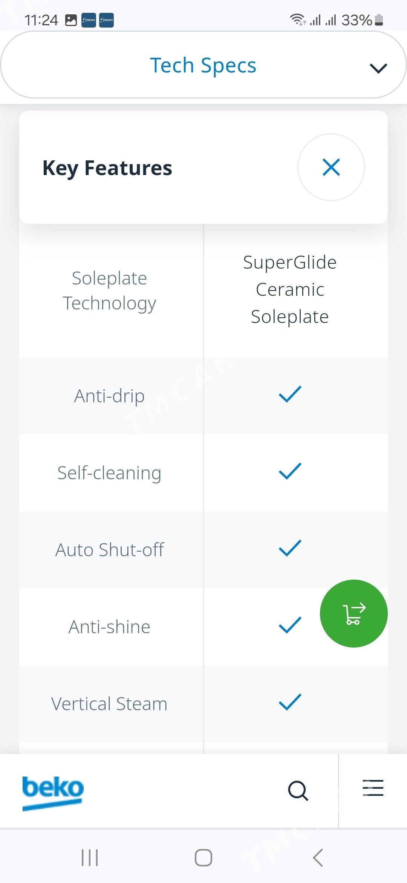This screenshot has width=407, height=883.
Task: Select the Soleplate Technology row label
Action: (109, 291)
